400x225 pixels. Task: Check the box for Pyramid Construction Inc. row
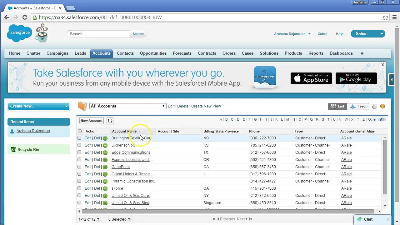point(79,181)
